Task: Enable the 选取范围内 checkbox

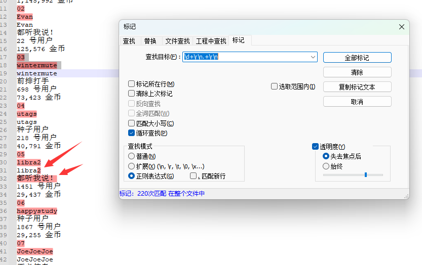Action: tap(275, 86)
